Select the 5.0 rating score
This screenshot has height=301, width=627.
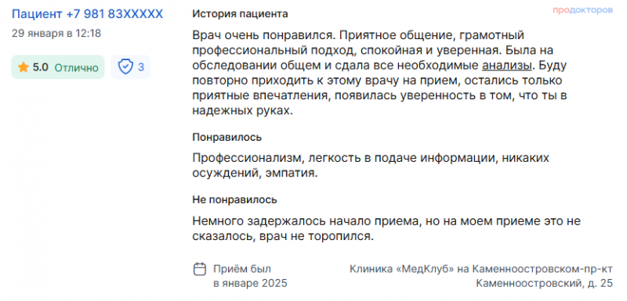pos(41,67)
